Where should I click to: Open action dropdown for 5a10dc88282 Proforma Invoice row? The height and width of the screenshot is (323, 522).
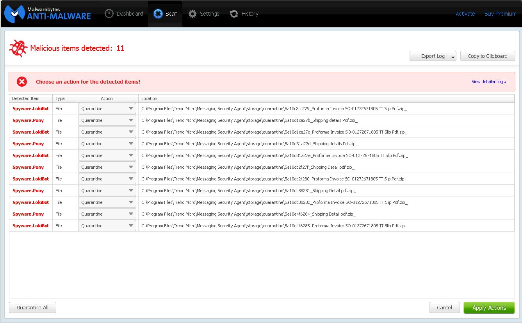107,202
